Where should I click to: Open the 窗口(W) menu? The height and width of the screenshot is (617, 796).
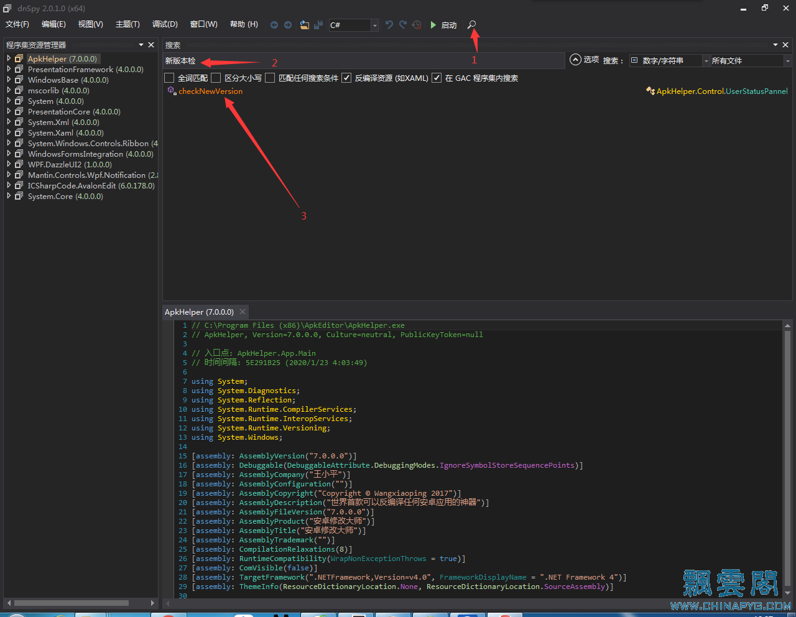(x=204, y=24)
